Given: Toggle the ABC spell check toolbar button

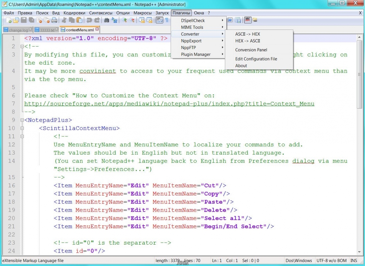Looking at the screenshot, I should pos(247,20).
